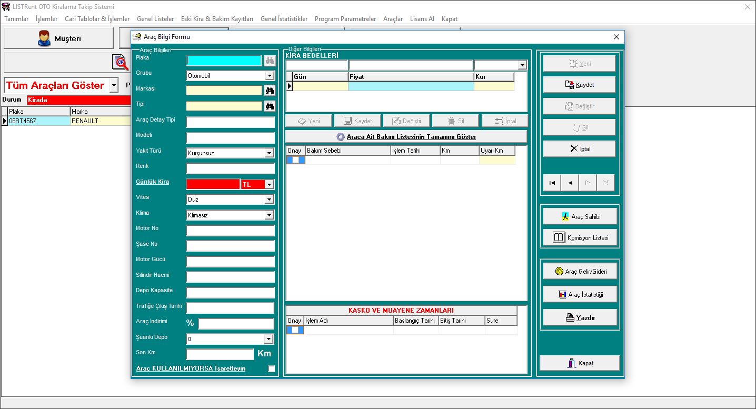This screenshot has height=409, width=756.
Task: Click Kaydet save button in right panel
Action: pos(579,85)
